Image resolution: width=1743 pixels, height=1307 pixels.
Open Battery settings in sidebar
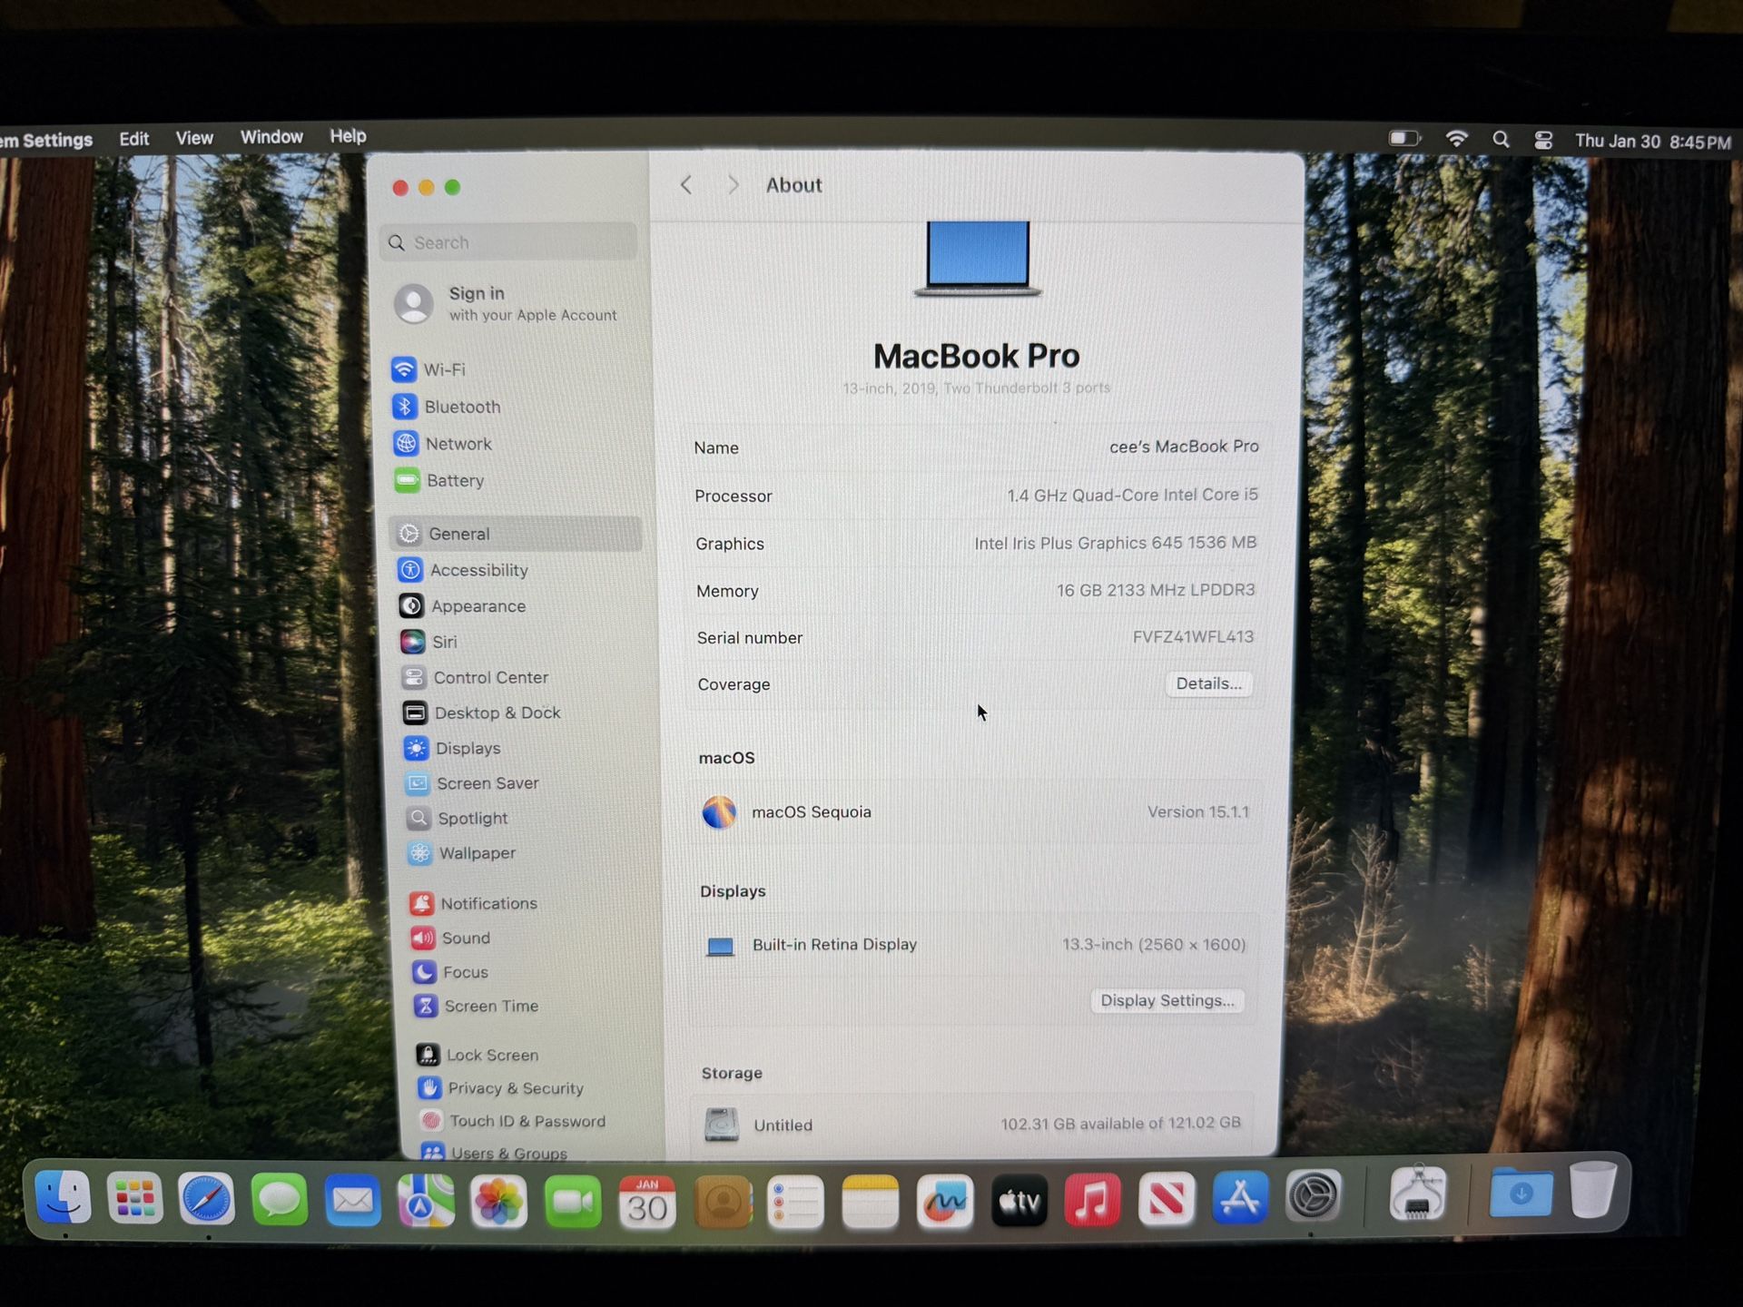[455, 480]
